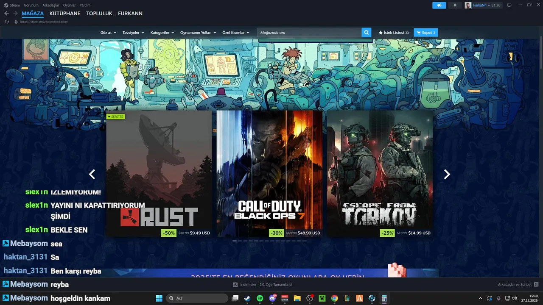Click the microphone tray icon
Screen dimensions: 543x305
point(498,298)
